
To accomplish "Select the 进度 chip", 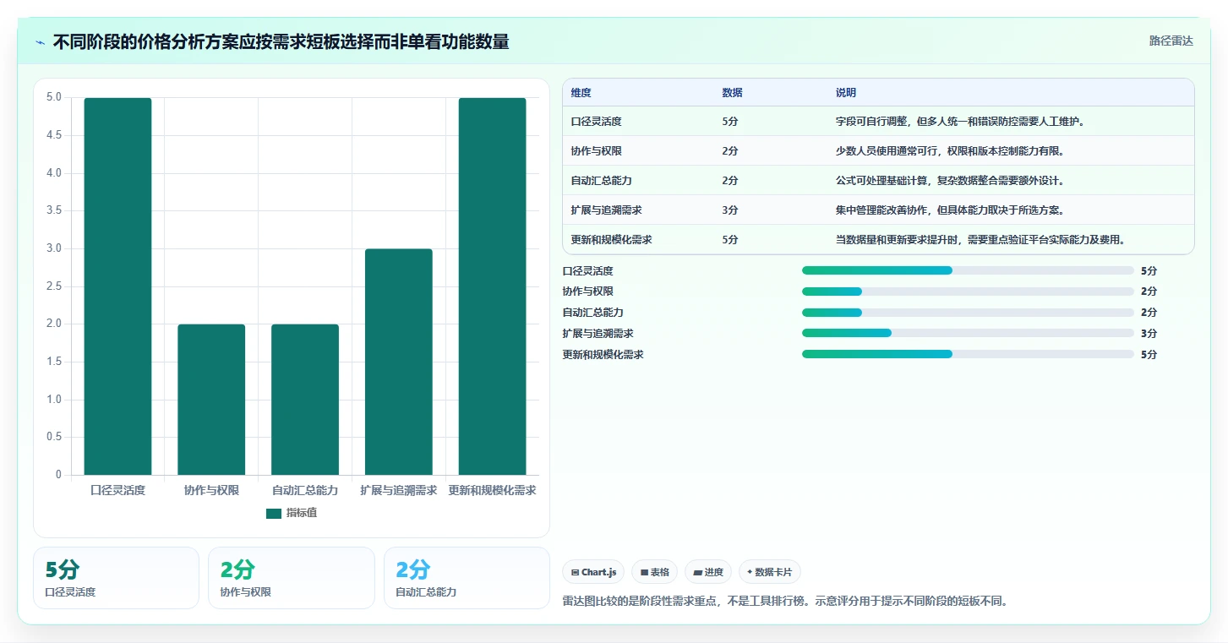I will tap(708, 572).
